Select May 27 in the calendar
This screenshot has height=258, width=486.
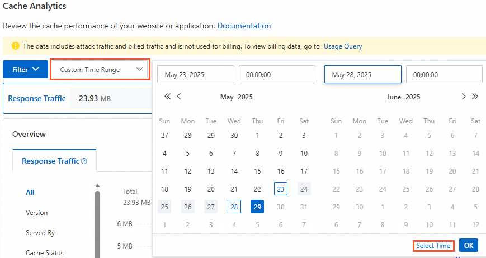tap(211, 207)
